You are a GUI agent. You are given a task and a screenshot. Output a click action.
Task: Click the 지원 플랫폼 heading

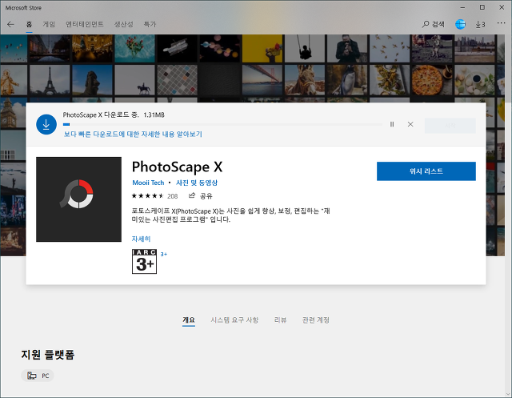tap(48, 355)
